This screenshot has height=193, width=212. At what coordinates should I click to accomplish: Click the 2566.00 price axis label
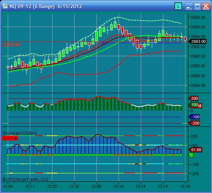pos(198,27)
